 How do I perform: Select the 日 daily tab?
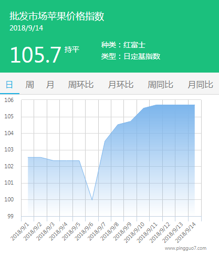(x=9, y=85)
